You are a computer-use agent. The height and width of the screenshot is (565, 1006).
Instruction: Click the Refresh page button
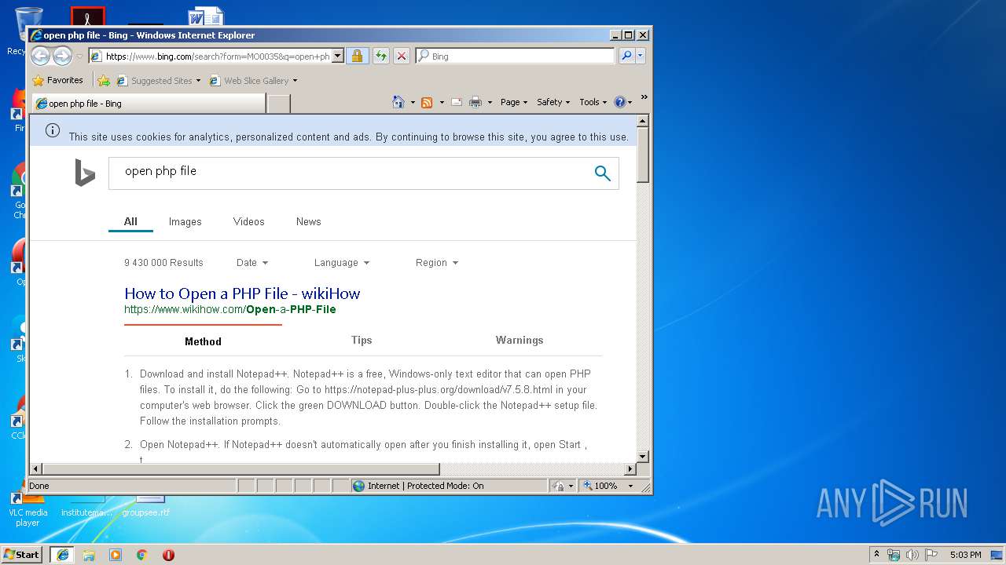(x=380, y=56)
